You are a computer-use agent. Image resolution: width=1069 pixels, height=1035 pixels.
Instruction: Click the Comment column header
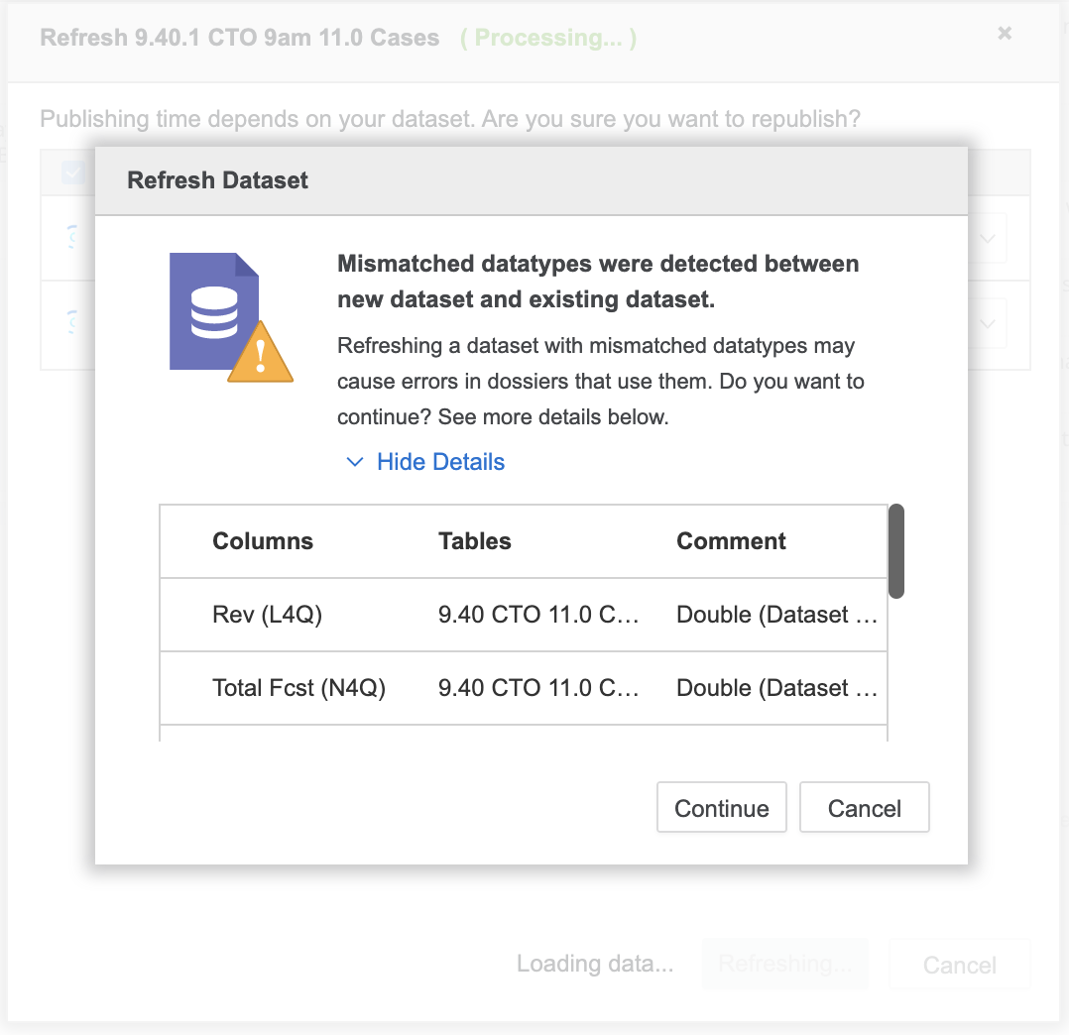click(731, 541)
